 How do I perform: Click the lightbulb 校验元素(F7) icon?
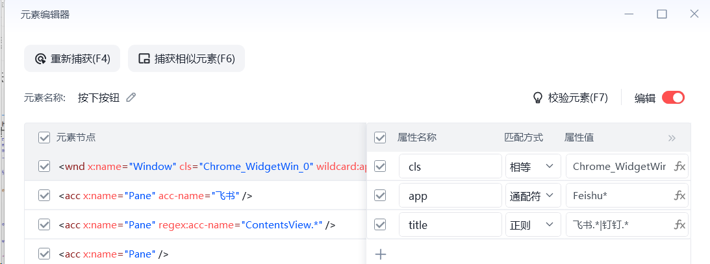tap(537, 98)
